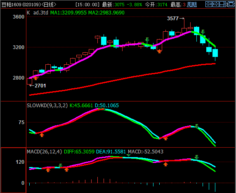Click the 3577 high price marker
Image resolution: width=236 pixels, height=193 pixels.
tap(173, 19)
